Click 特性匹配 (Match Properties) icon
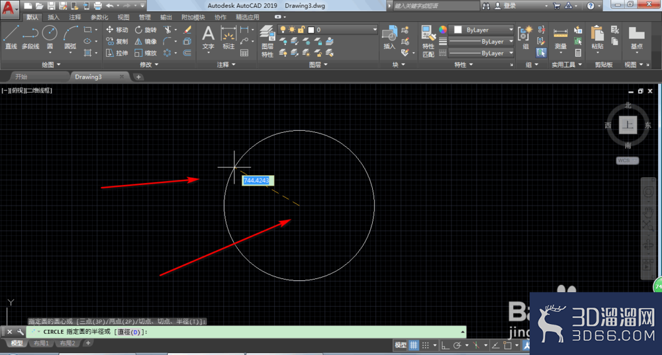 (x=428, y=41)
